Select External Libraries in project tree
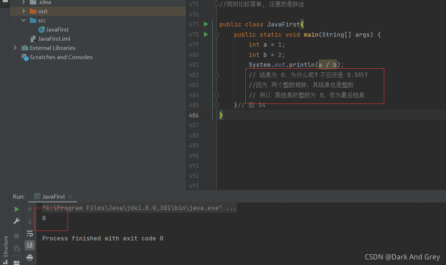 coord(52,48)
